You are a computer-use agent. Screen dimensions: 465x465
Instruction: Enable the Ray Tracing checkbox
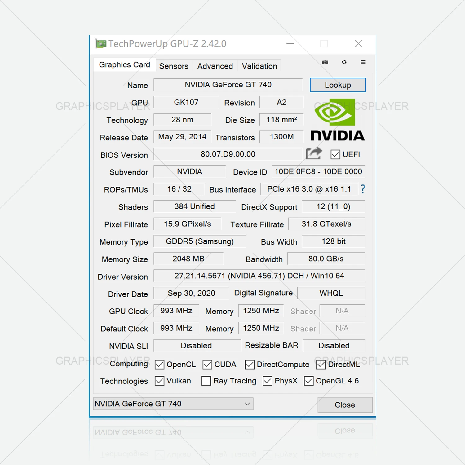pos(206,381)
